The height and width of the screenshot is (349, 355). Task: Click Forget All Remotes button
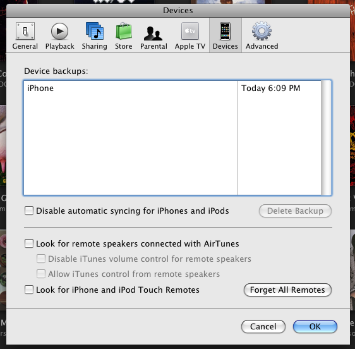(287, 290)
